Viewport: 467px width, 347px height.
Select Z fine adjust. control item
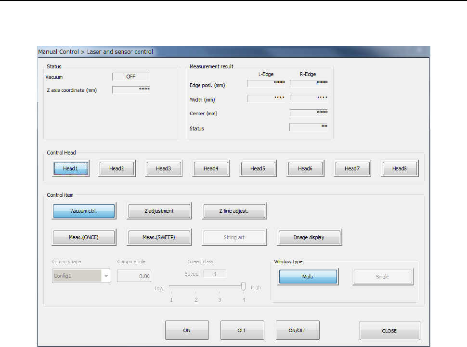(x=234, y=211)
